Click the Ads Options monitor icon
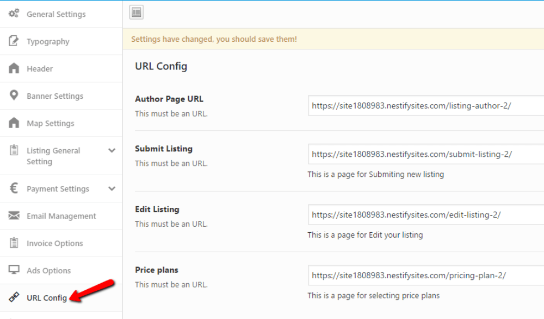This screenshot has height=319, width=544. (x=14, y=270)
